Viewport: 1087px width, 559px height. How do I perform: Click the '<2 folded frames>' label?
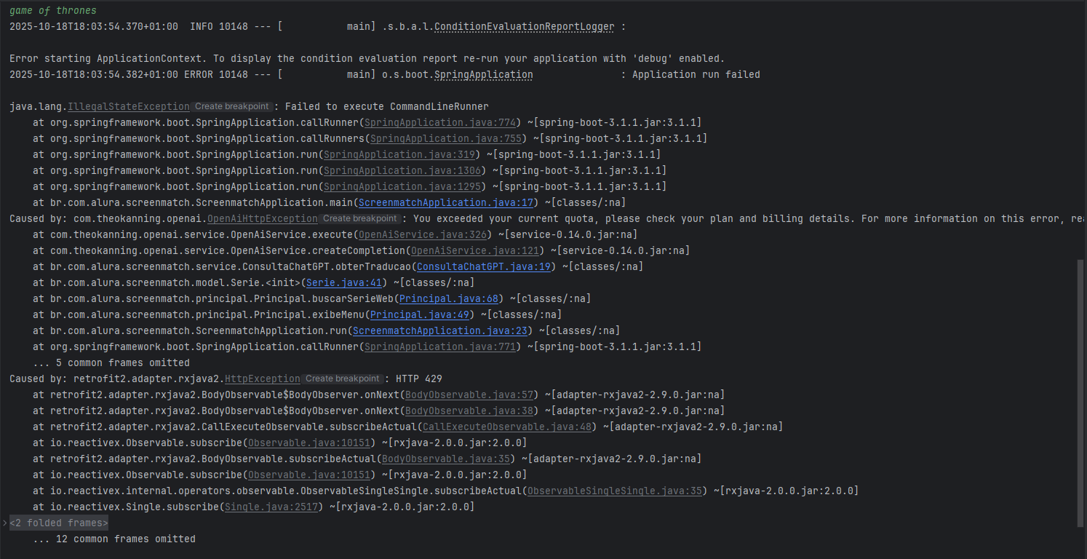pyautogui.click(x=59, y=523)
